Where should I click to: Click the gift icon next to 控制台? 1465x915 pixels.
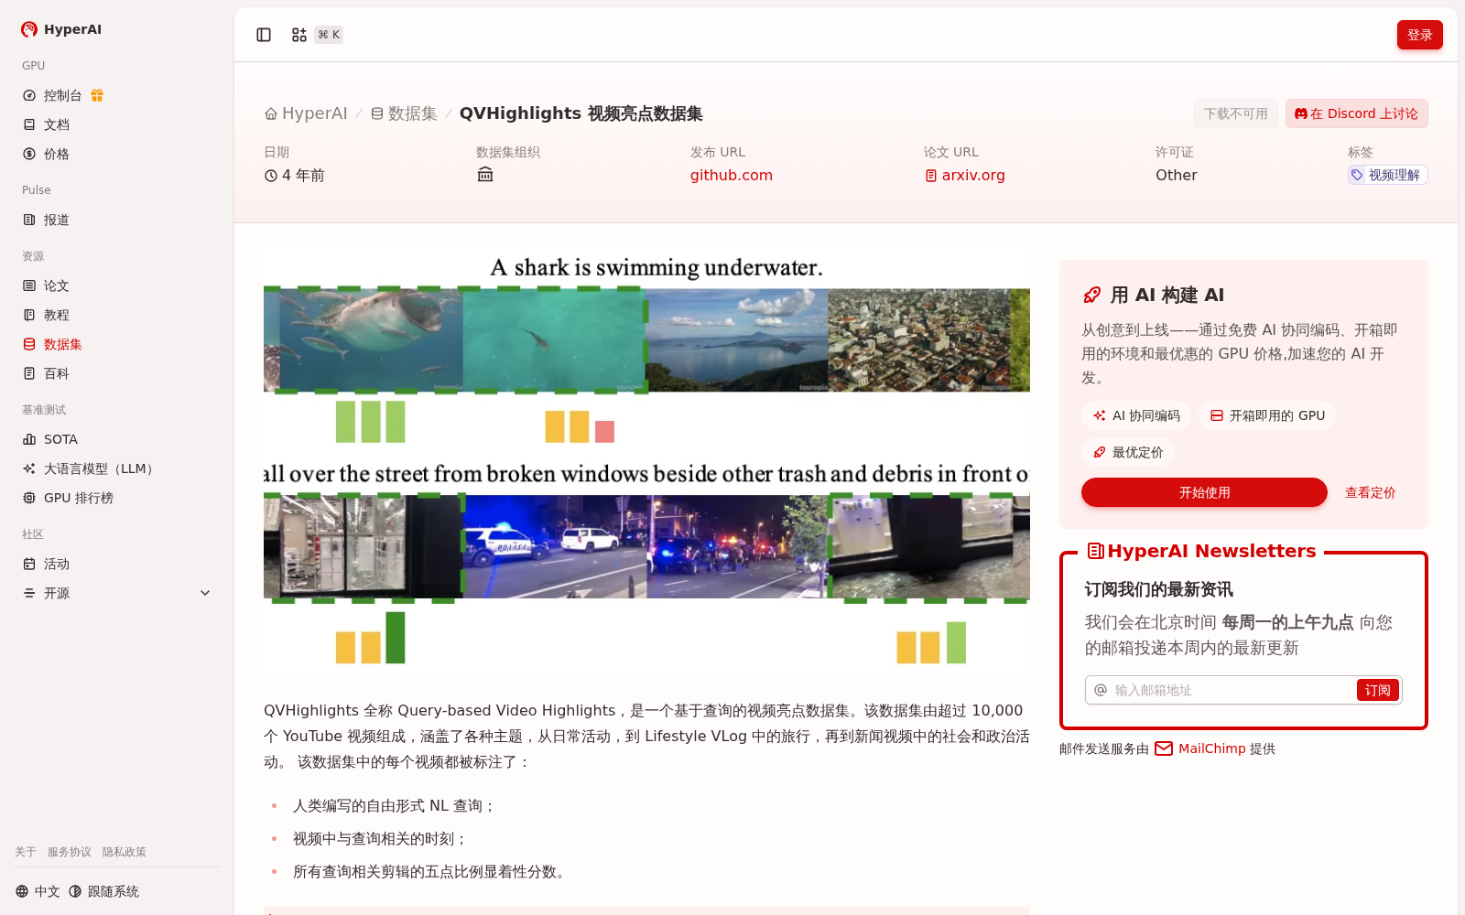(x=97, y=95)
